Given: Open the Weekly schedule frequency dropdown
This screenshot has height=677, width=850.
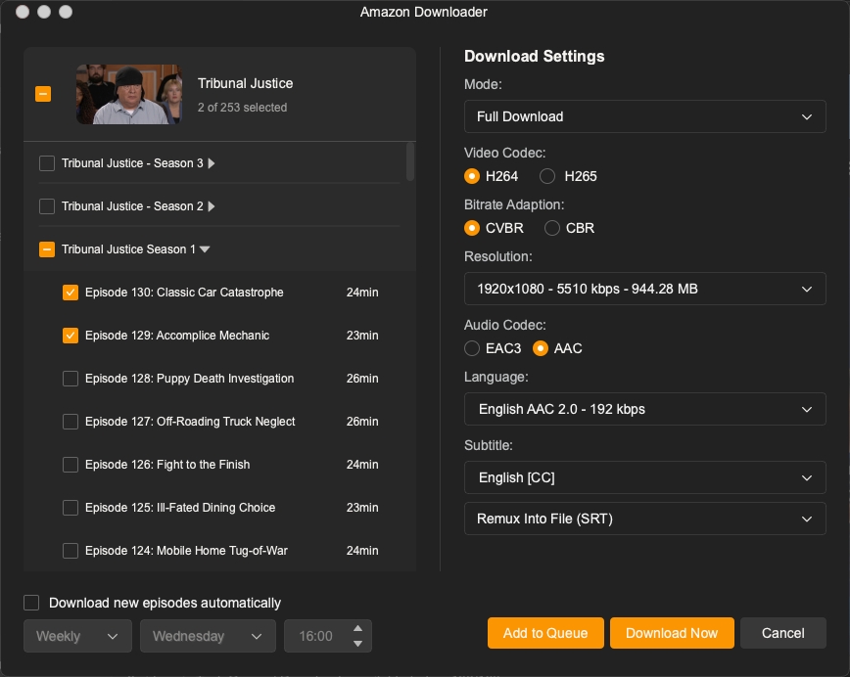Looking at the screenshot, I should coord(77,636).
